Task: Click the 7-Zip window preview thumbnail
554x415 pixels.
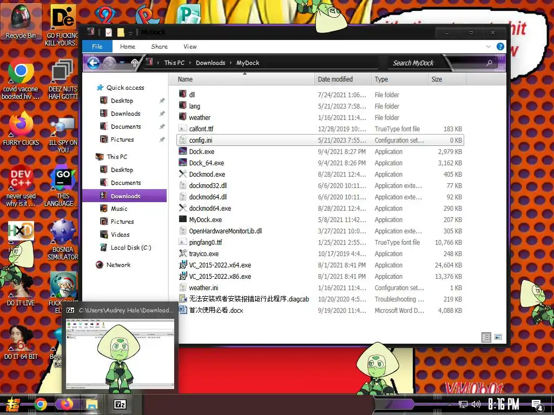Action: 120,353
